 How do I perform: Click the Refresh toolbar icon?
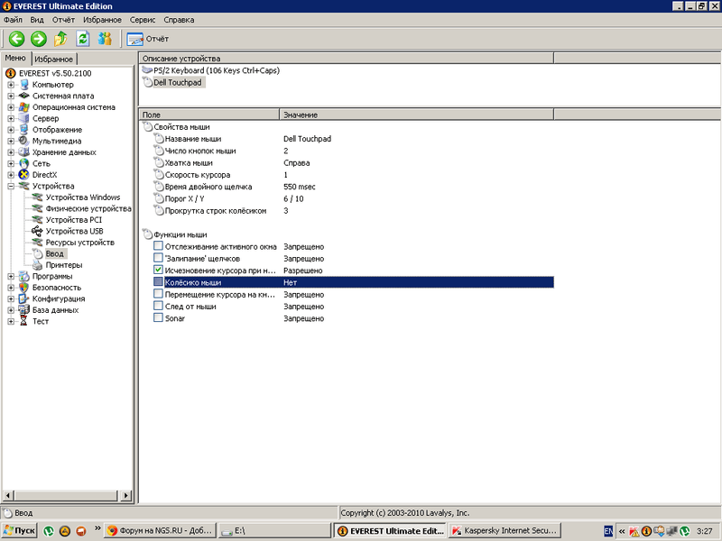coord(83,39)
